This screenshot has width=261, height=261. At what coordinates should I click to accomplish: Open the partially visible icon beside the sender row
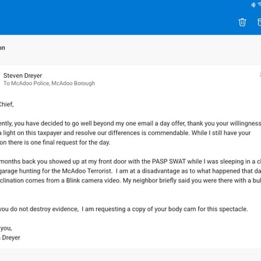(260, 74)
